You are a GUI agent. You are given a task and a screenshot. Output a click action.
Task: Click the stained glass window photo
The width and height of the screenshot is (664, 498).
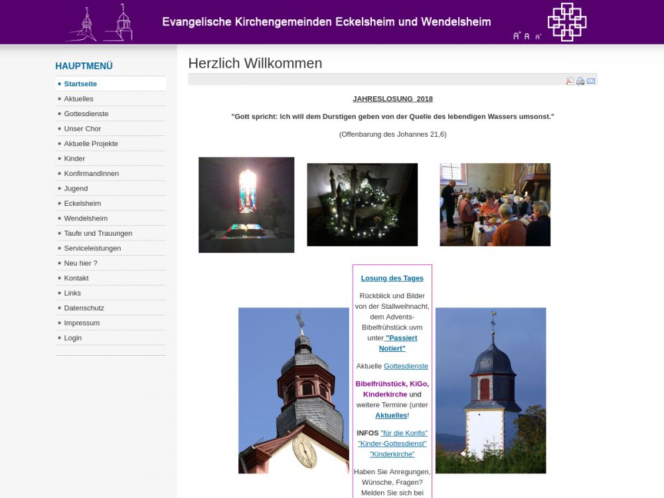coord(246,205)
